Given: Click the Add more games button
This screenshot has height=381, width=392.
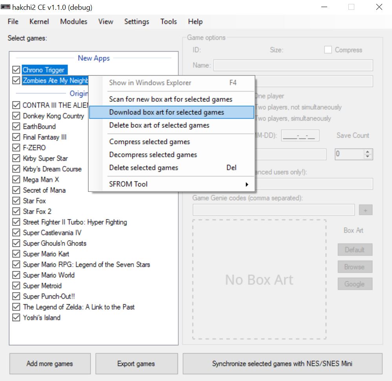Looking at the screenshot, I should [50, 364].
